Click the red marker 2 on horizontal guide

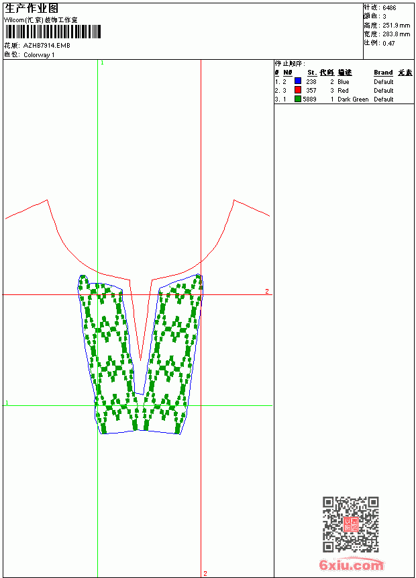coord(267,291)
